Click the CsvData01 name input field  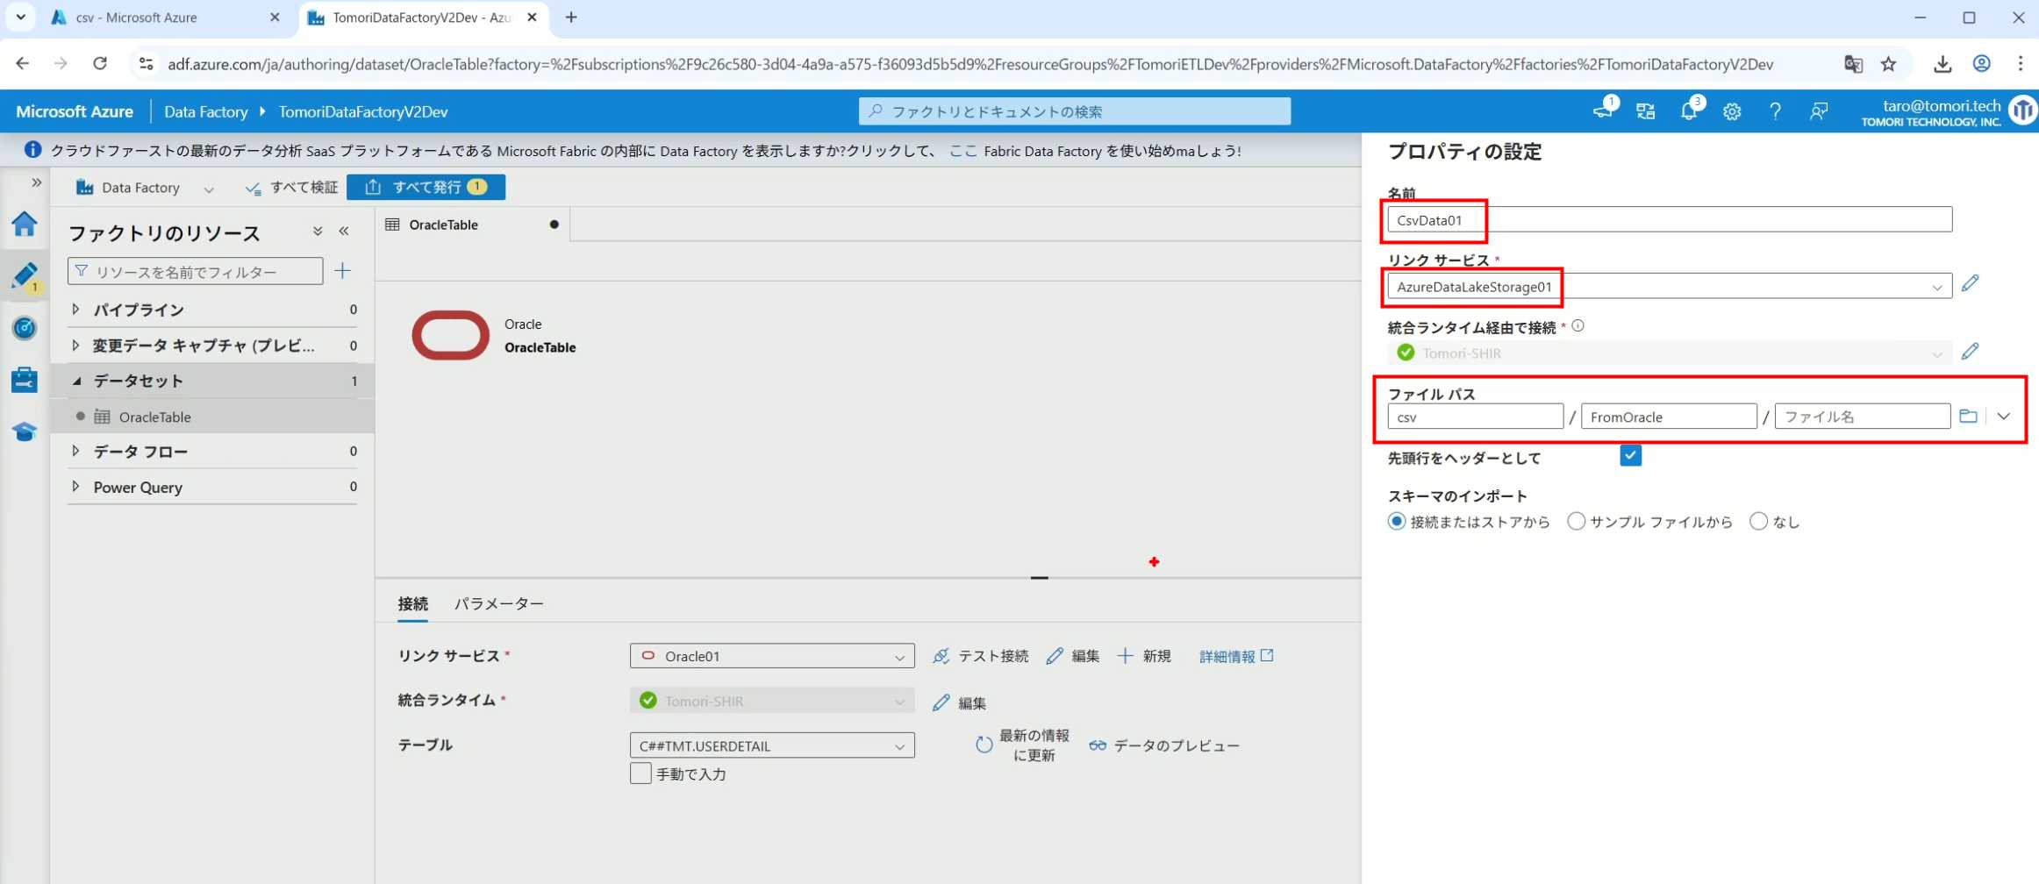1667,220
